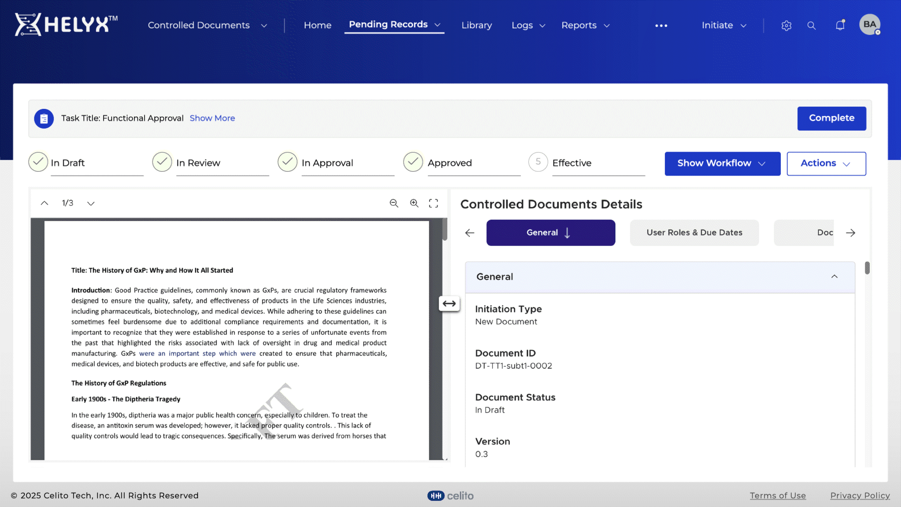Viewport: 901px width, 507px height.
Task: Expand the Show Workflow dropdown
Action: coord(722,163)
